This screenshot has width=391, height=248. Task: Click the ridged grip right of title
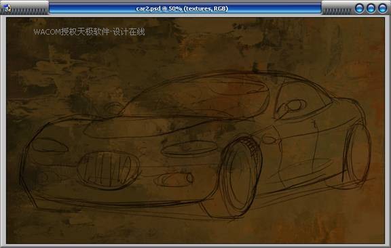pyautogui.click(x=337, y=12)
